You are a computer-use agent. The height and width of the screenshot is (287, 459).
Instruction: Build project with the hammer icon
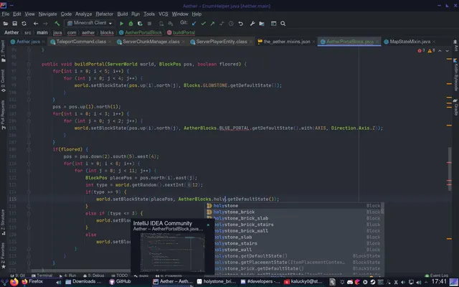click(x=57, y=24)
